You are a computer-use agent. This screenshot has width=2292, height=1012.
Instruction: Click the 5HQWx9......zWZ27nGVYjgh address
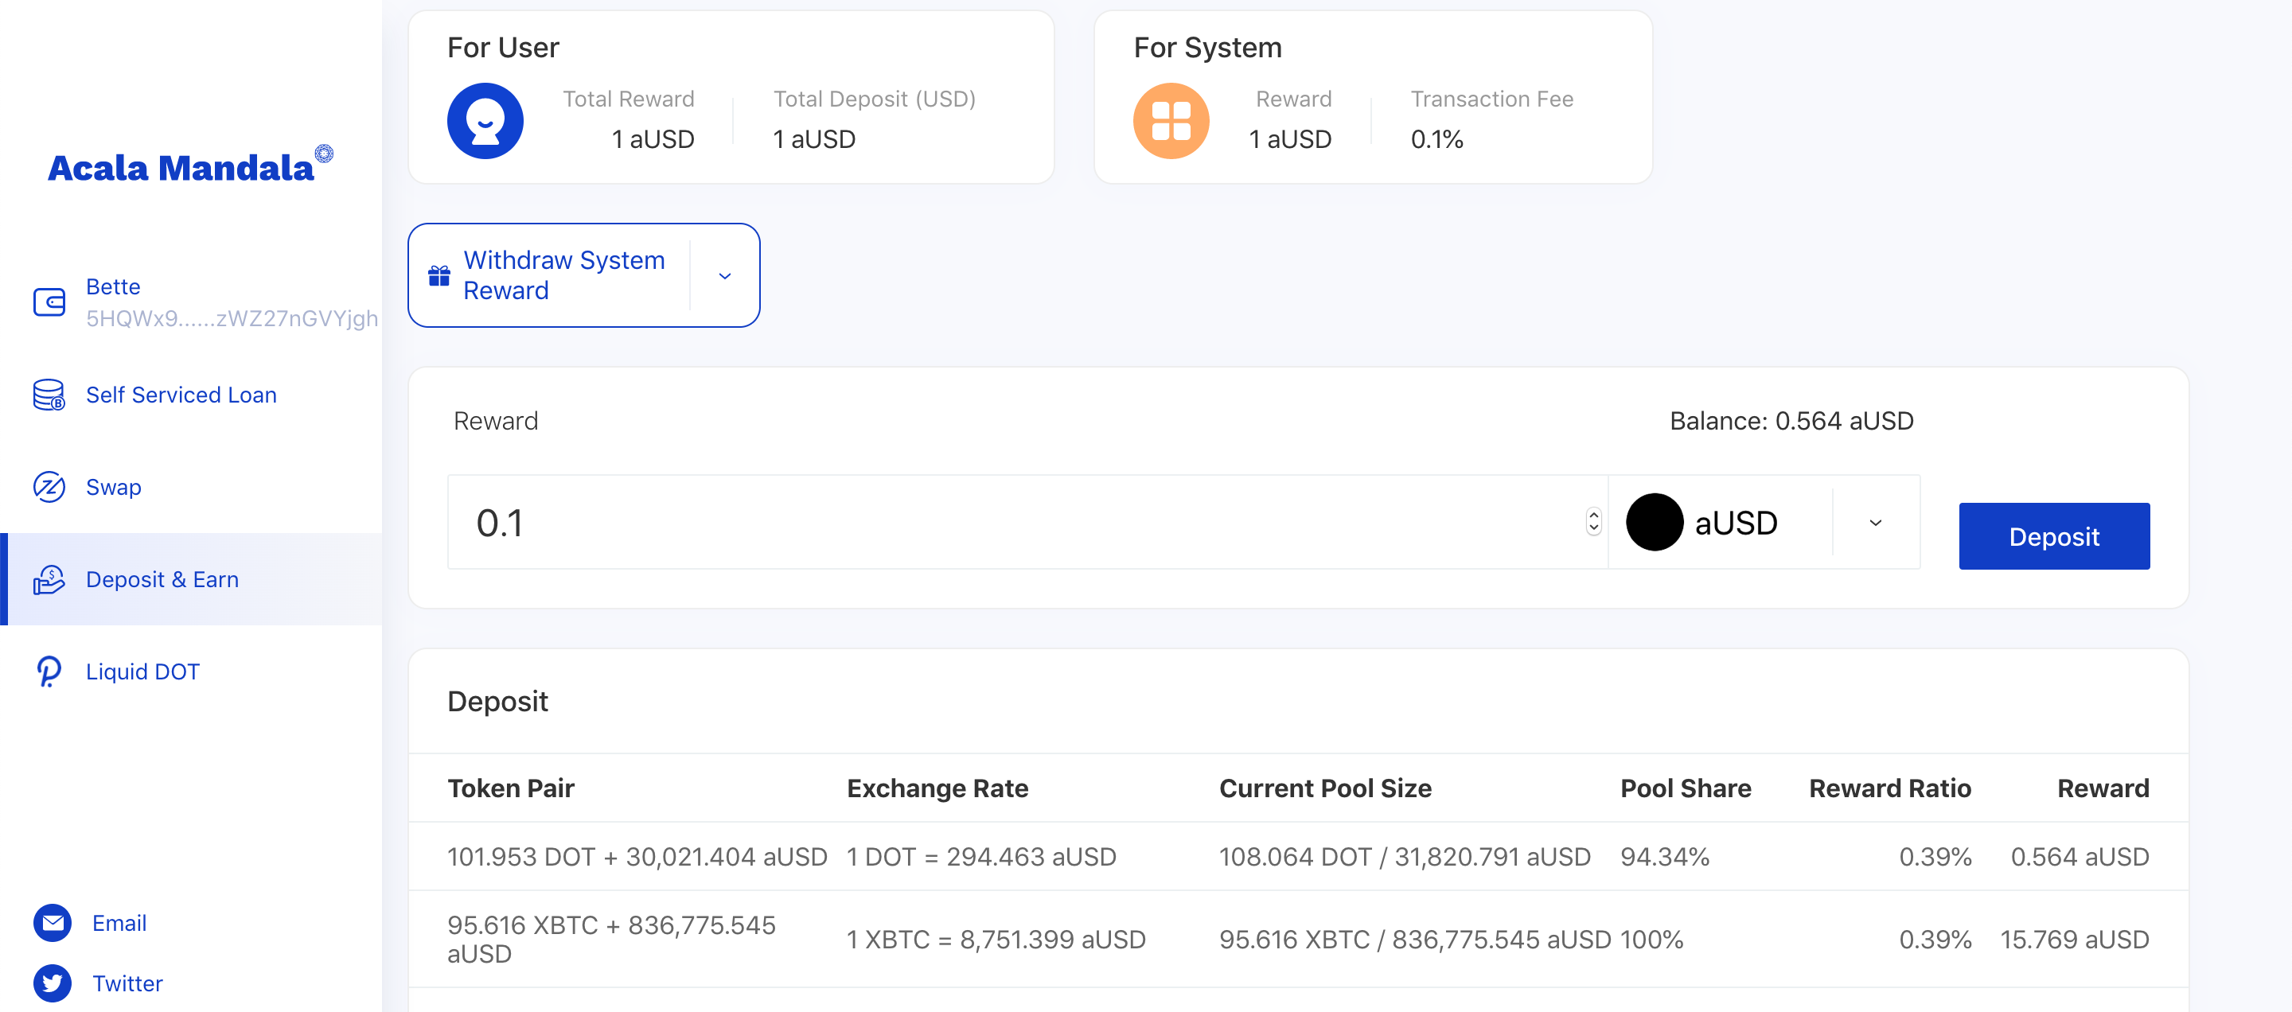click(x=232, y=318)
